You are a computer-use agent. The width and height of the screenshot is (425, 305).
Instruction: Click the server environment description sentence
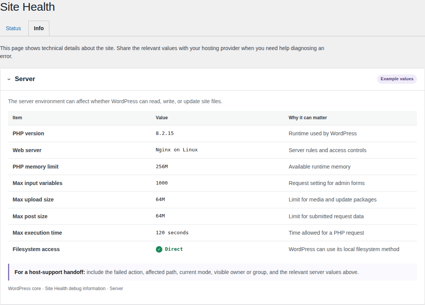click(115, 102)
